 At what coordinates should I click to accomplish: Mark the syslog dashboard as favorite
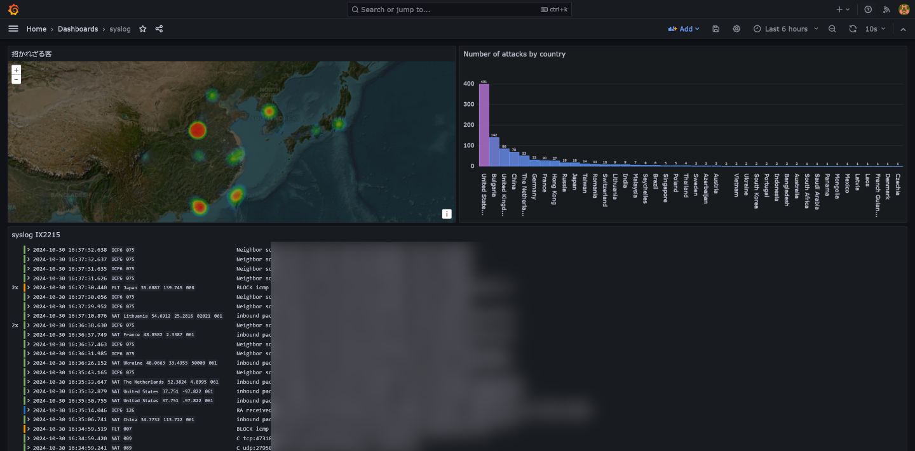pyautogui.click(x=143, y=29)
